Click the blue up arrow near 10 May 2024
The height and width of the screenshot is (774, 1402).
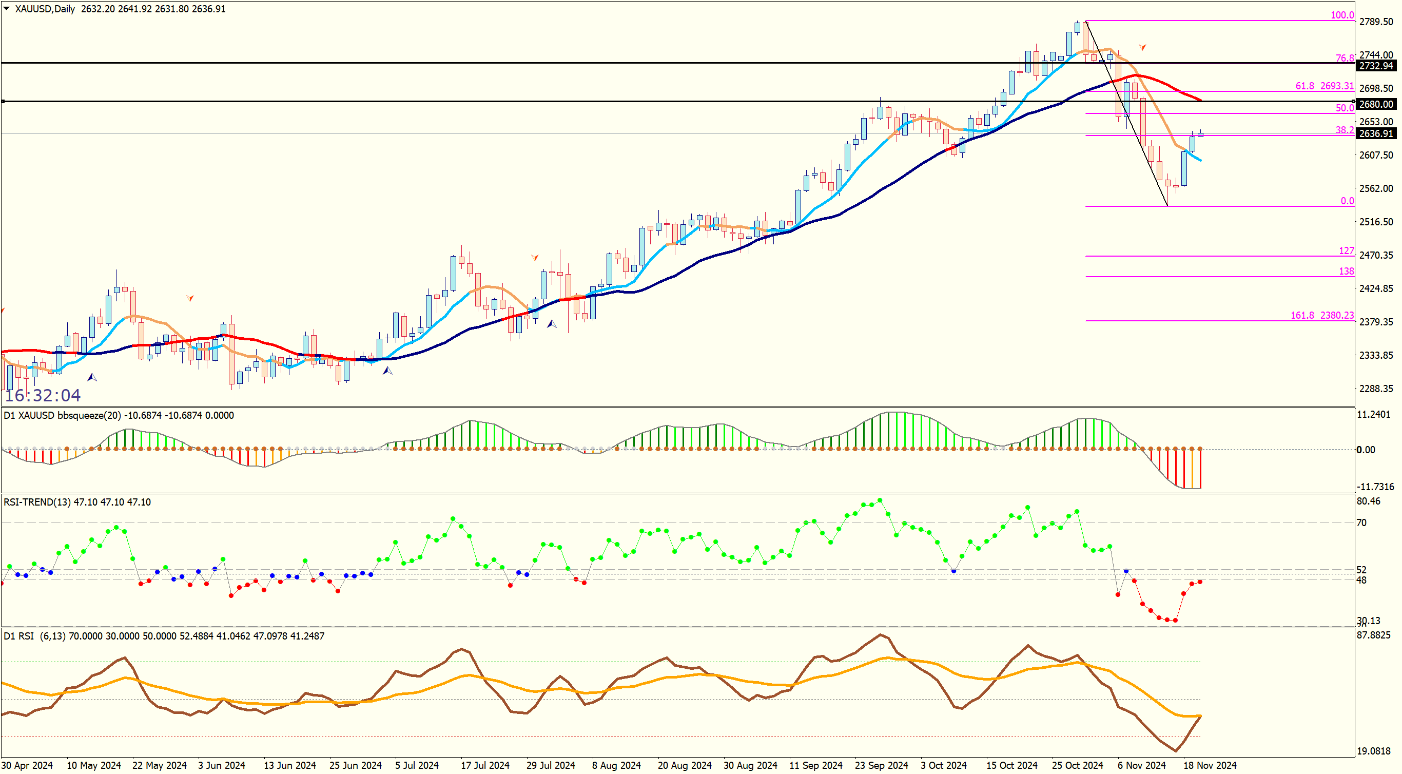click(92, 377)
